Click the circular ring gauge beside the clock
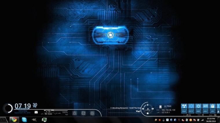This screenshot has height=123, width=220. [8, 108]
